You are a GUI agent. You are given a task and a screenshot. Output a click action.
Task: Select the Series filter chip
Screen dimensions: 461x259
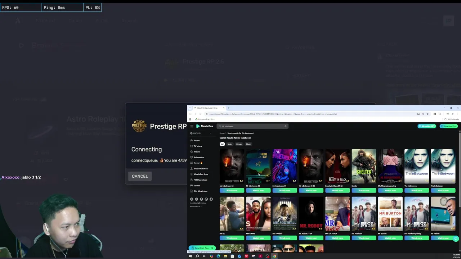point(230,144)
